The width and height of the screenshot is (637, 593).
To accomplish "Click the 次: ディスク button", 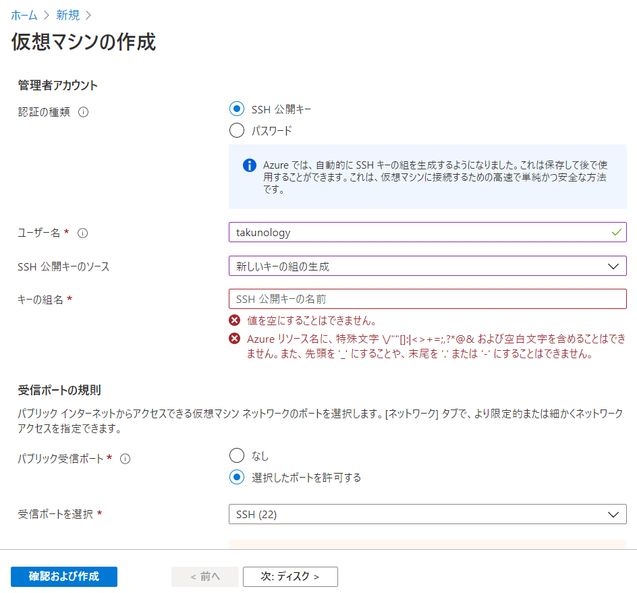I will 290,577.
